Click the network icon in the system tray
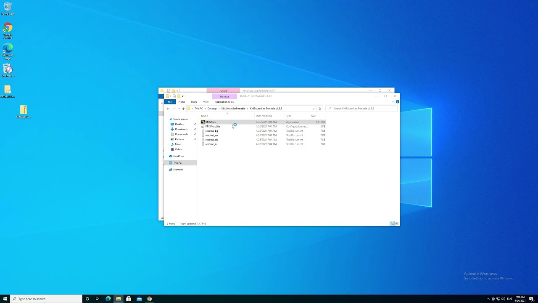Viewport: 538px width, 303px height. 498,299
